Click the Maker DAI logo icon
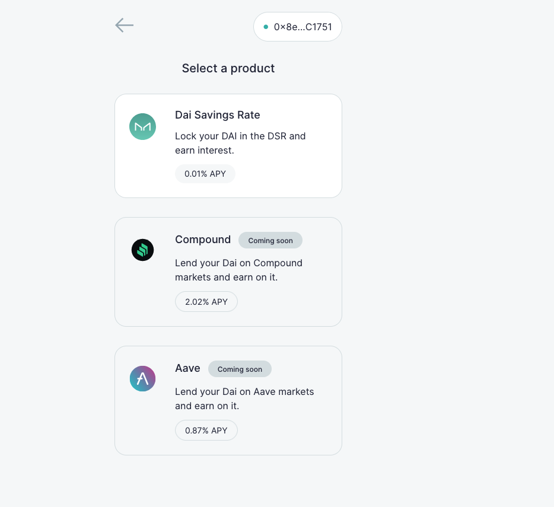This screenshot has width=554, height=507. click(x=143, y=126)
